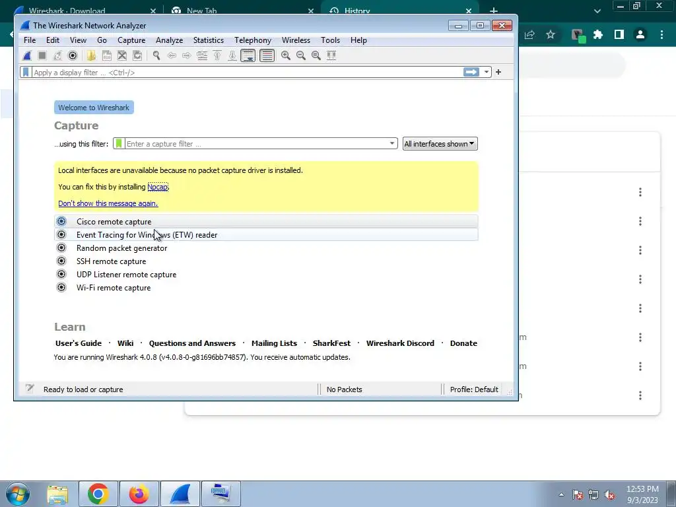676x507 pixels.
Task: Open the Questions and Answers link
Action: 192,343
